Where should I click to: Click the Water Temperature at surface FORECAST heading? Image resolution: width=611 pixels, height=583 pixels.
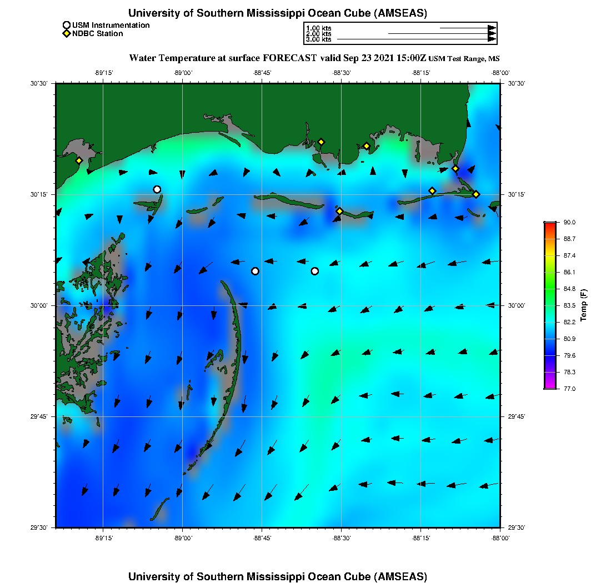(x=277, y=58)
